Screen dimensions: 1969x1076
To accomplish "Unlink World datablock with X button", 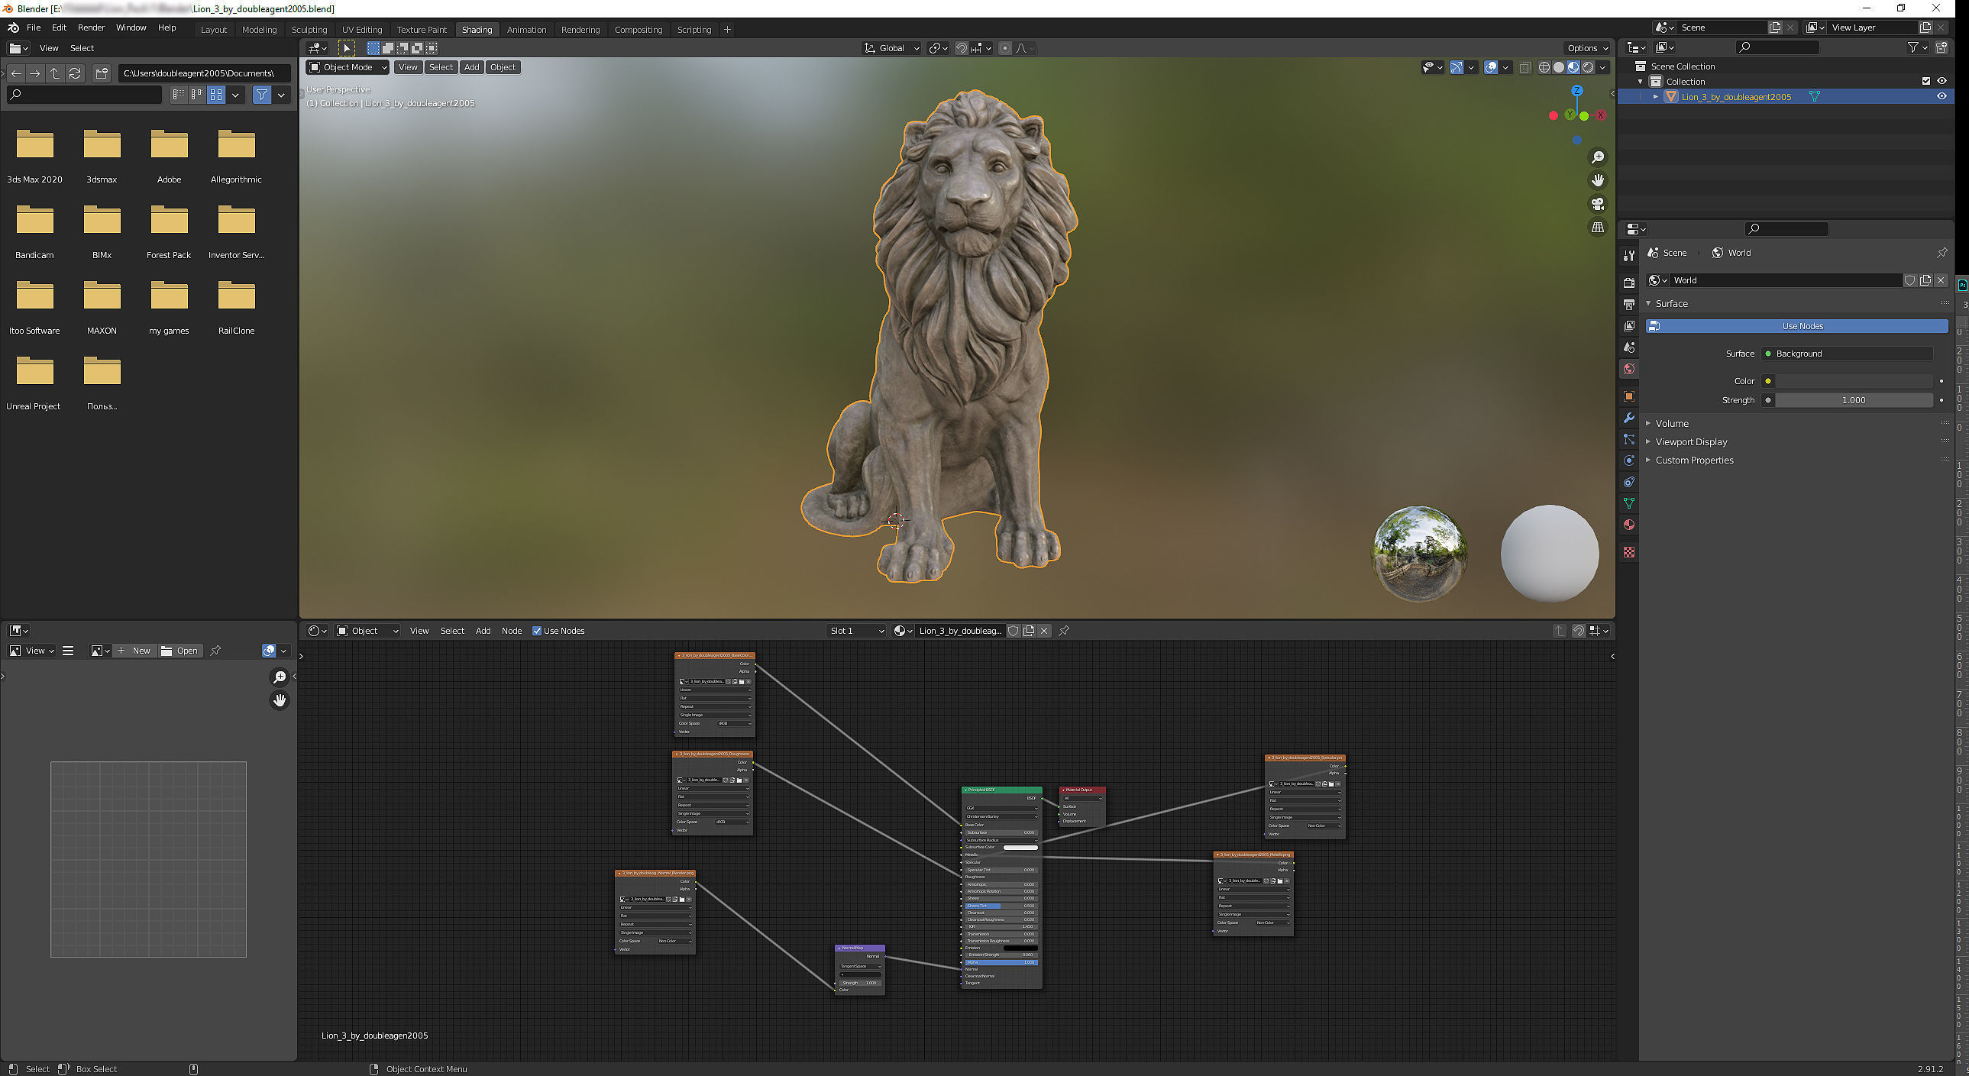I will pyautogui.click(x=1941, y=280).
